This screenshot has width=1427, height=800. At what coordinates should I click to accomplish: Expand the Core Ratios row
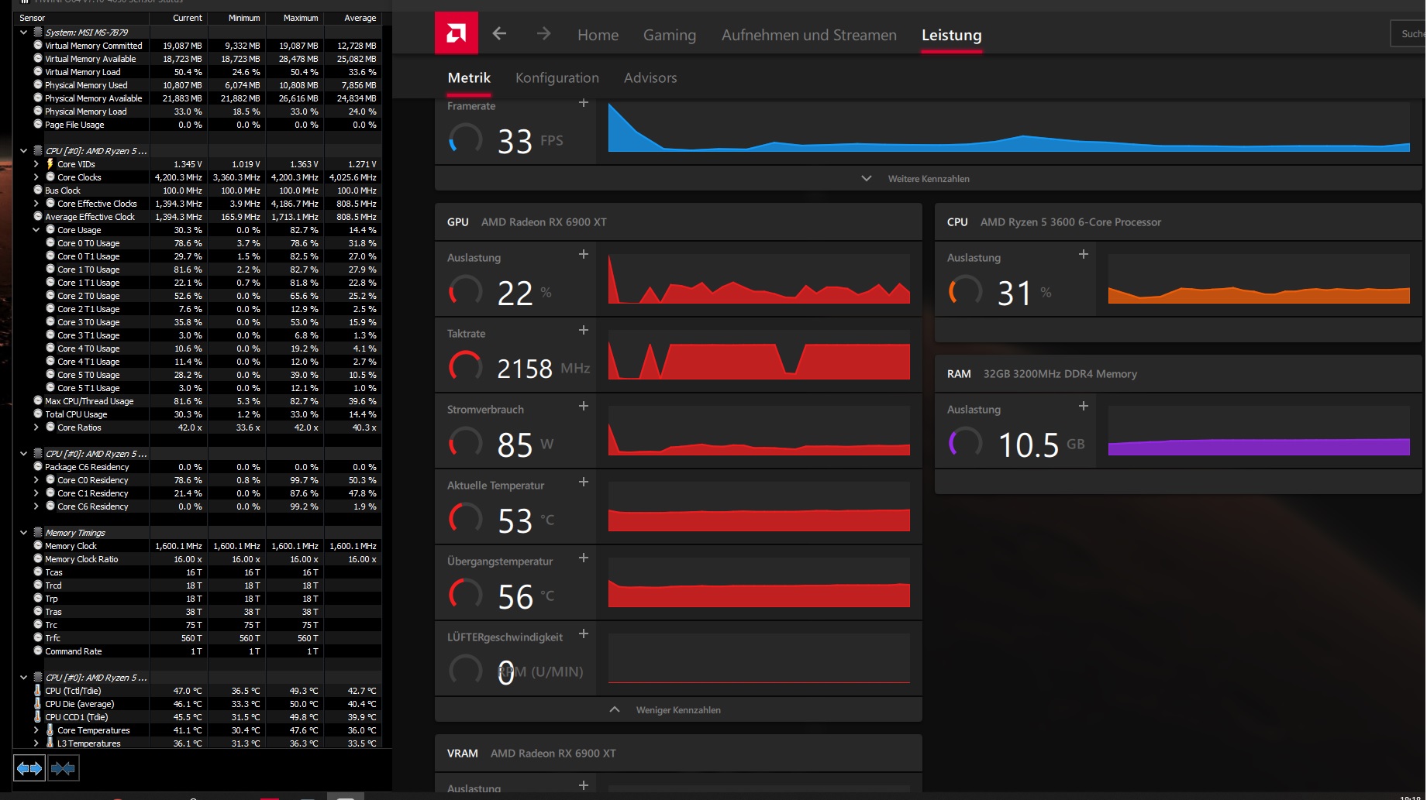pos(36,427)
